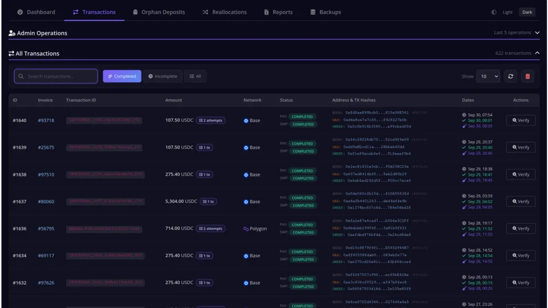
Task: Expand 1 tx badge for #1638
Action: 204,175
